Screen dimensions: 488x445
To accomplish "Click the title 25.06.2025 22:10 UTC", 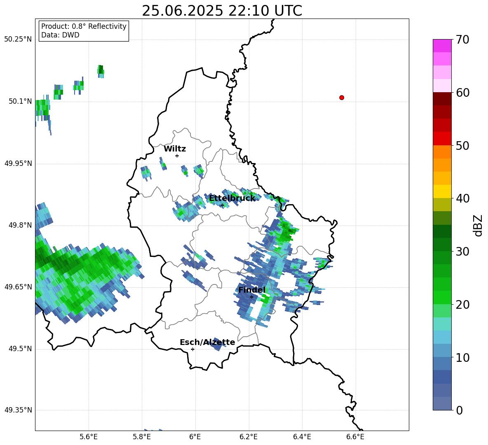I will pos(222,11).
